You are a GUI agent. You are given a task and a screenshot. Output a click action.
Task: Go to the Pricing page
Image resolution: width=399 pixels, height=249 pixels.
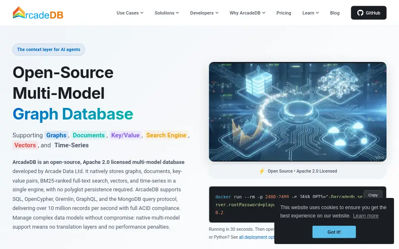tap(284, 13)
